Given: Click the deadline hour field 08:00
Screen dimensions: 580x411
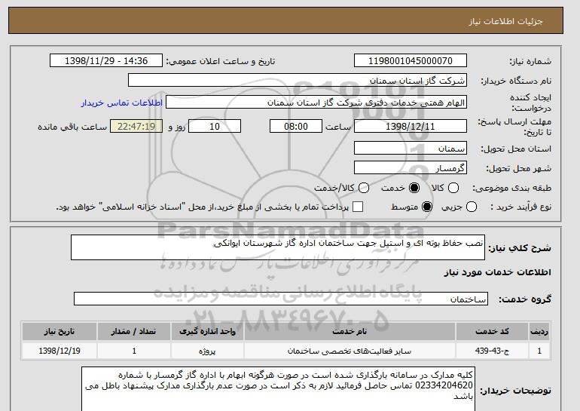Looking at the screenshot, I should pos(296,126).
